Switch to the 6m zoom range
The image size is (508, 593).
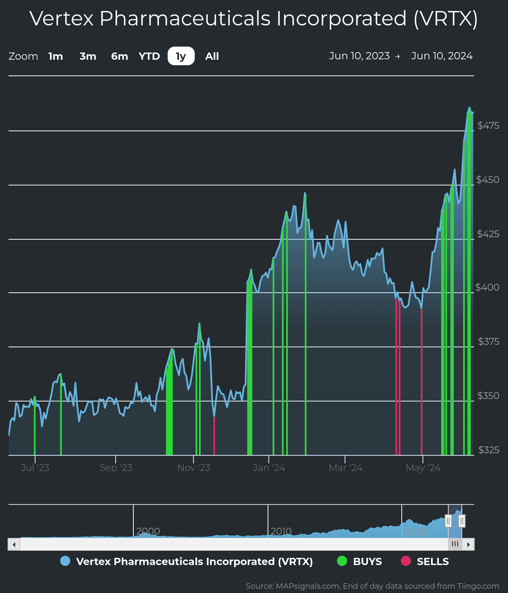(x=119, y=56)
